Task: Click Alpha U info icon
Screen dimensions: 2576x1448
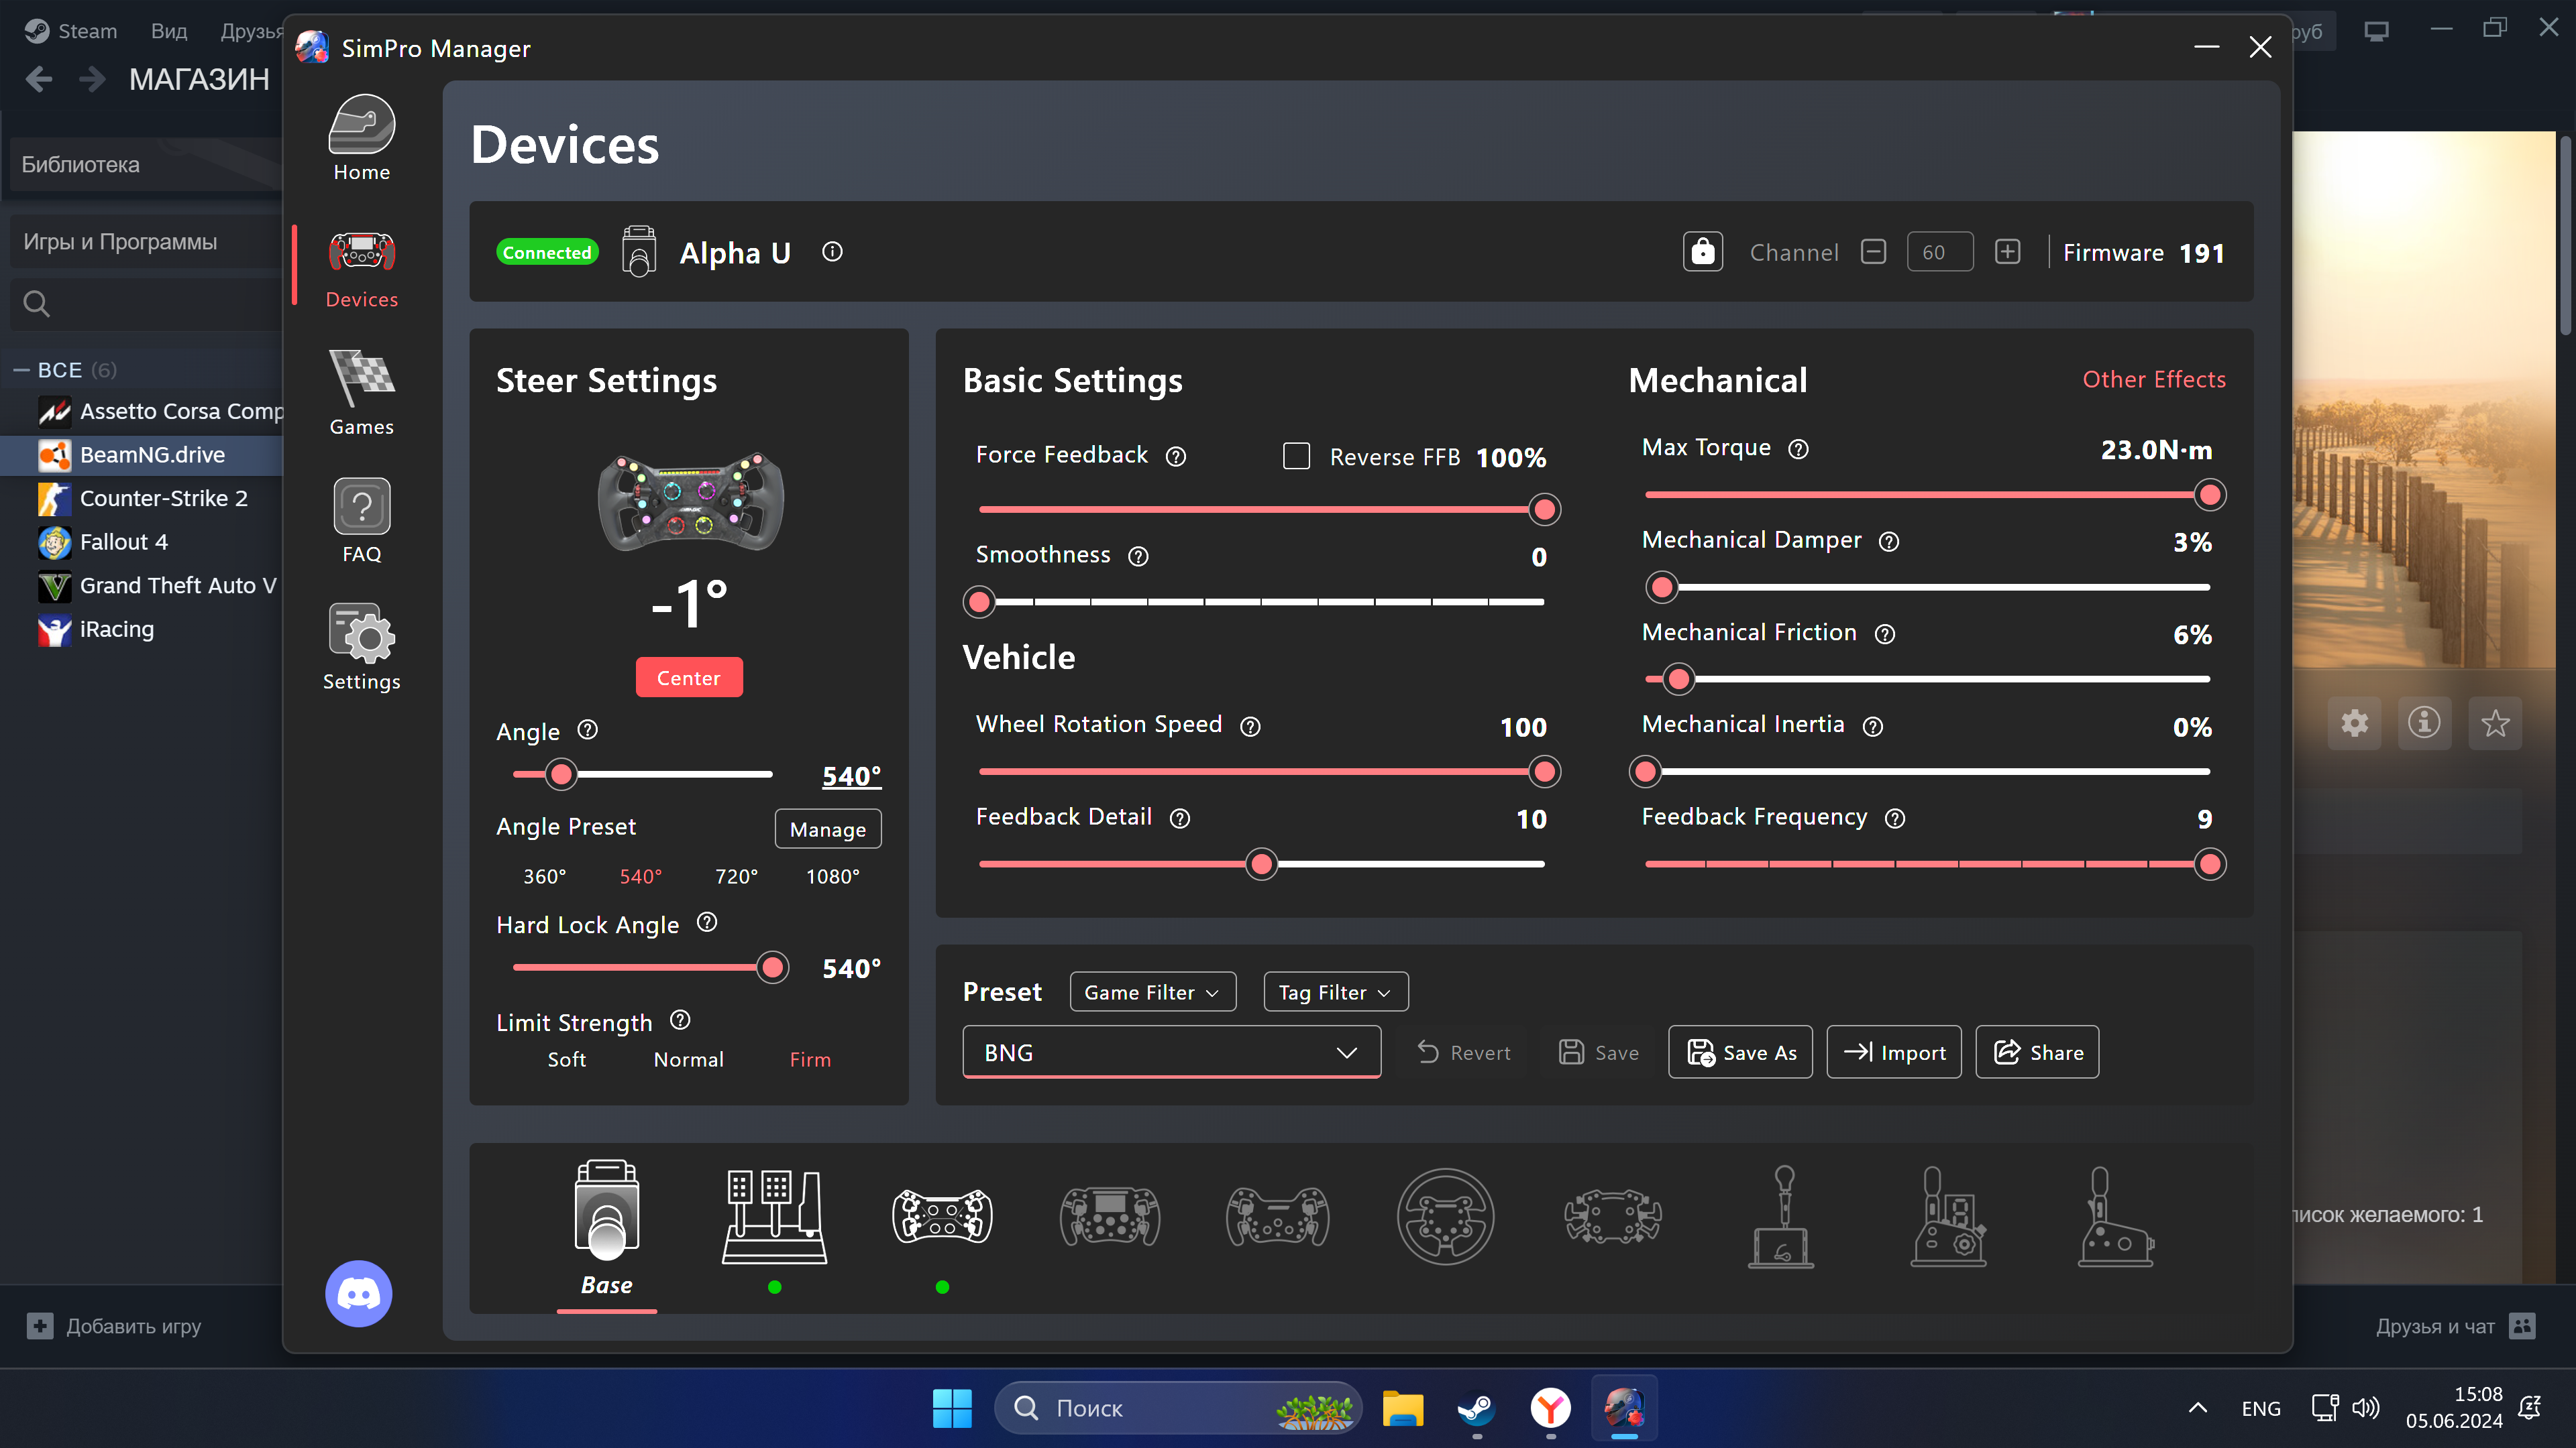Action: [x=832, y=252]
